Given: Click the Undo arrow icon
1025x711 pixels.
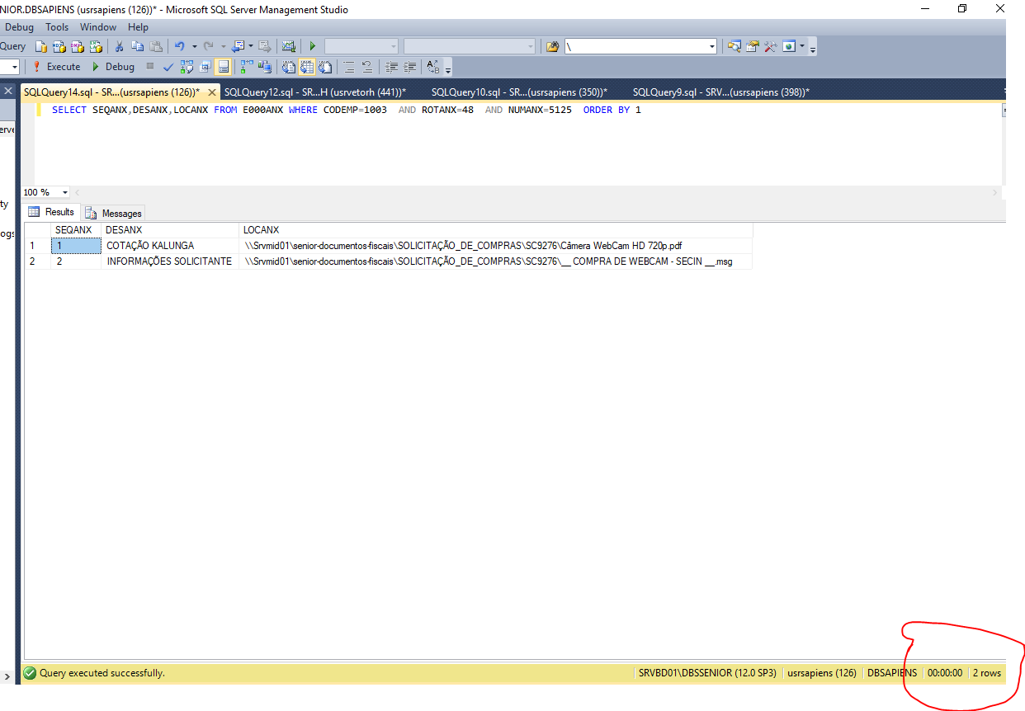Looking at the screenshot, I should click(x=179, y=47).
